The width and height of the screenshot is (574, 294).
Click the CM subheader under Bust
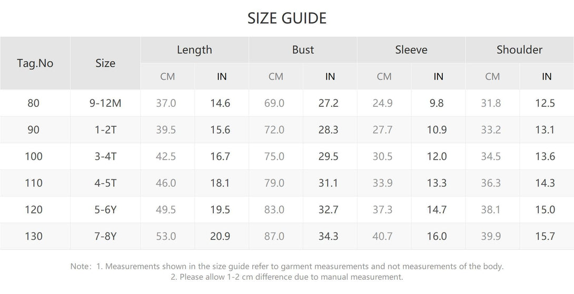tap(275, 77)
